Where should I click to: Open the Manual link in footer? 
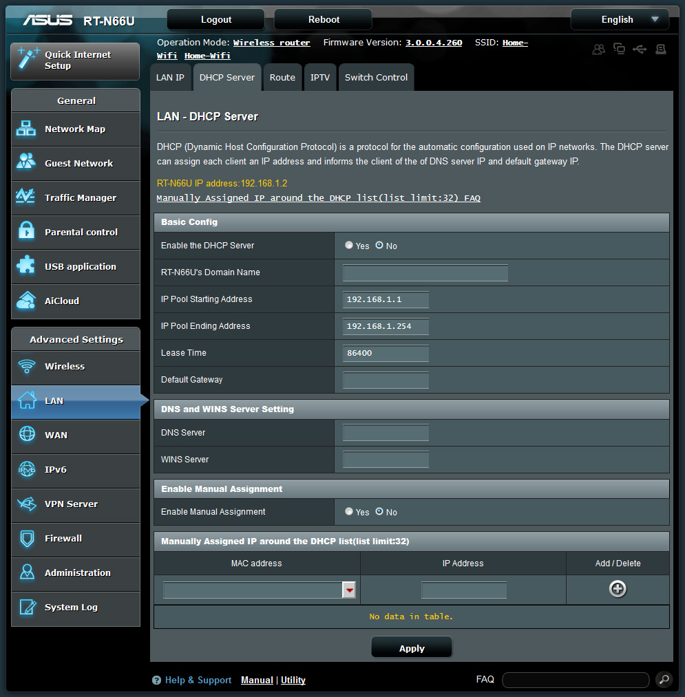[x=257, y=680]
